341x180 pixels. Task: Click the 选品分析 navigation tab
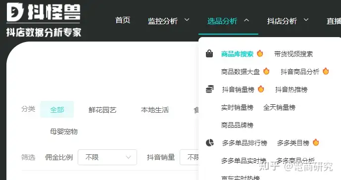pyautogui.click(x=222, y=21)
